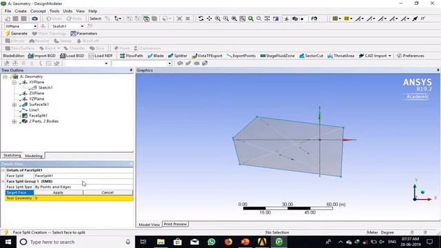Toggle the active face selection filter
Screen dimensions: 441x248
[147, 19]
